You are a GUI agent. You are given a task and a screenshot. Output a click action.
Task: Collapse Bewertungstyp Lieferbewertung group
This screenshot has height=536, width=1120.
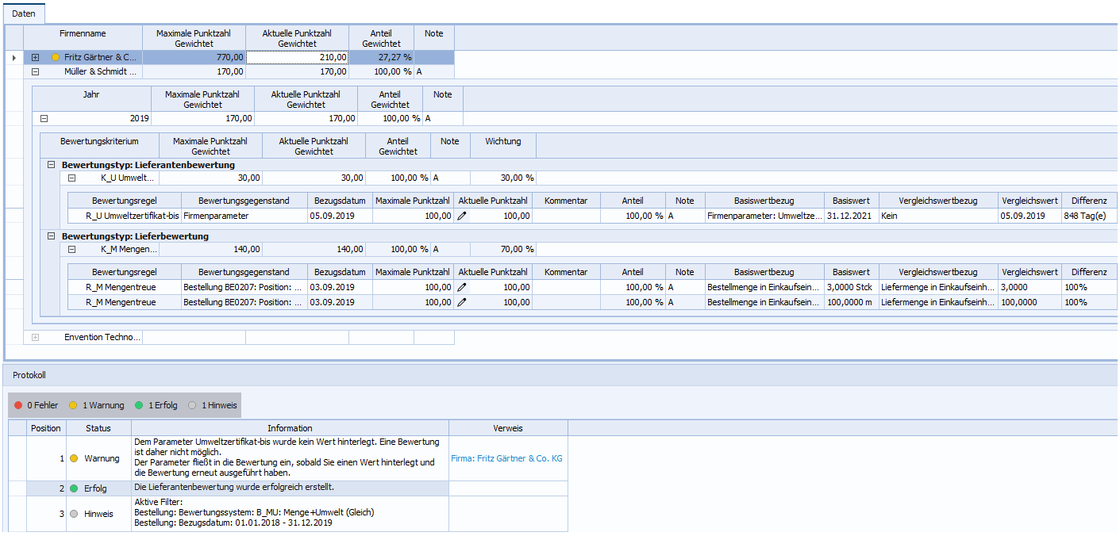tap(52, 236)
